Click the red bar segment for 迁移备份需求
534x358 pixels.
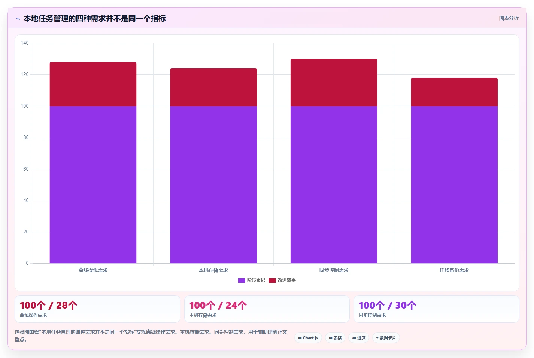(x=454, y=92)
